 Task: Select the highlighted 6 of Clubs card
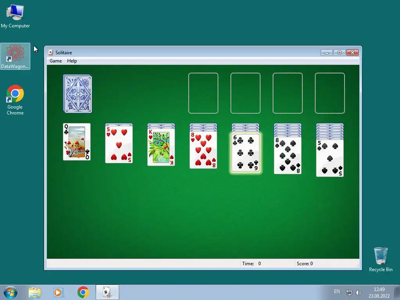coord(245,153)
